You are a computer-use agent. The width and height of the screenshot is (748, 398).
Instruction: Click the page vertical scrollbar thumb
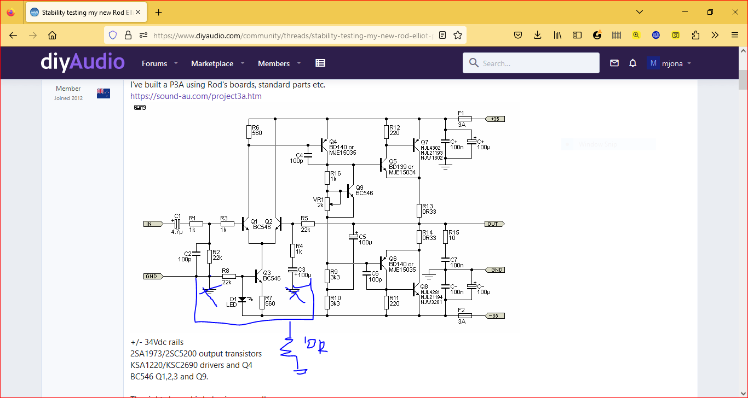click(x=743, y=80)
